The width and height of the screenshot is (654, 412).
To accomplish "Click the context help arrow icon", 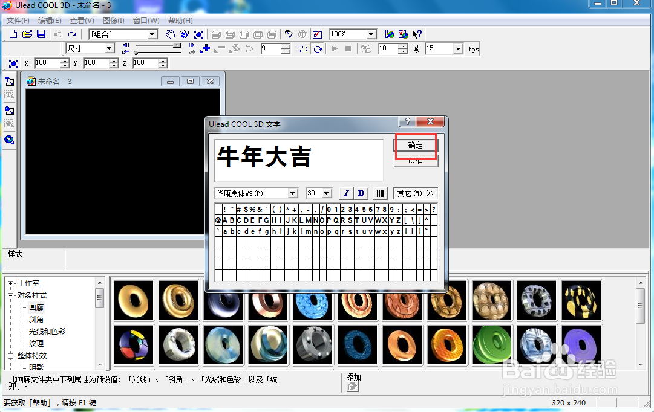I will [417, 34].
